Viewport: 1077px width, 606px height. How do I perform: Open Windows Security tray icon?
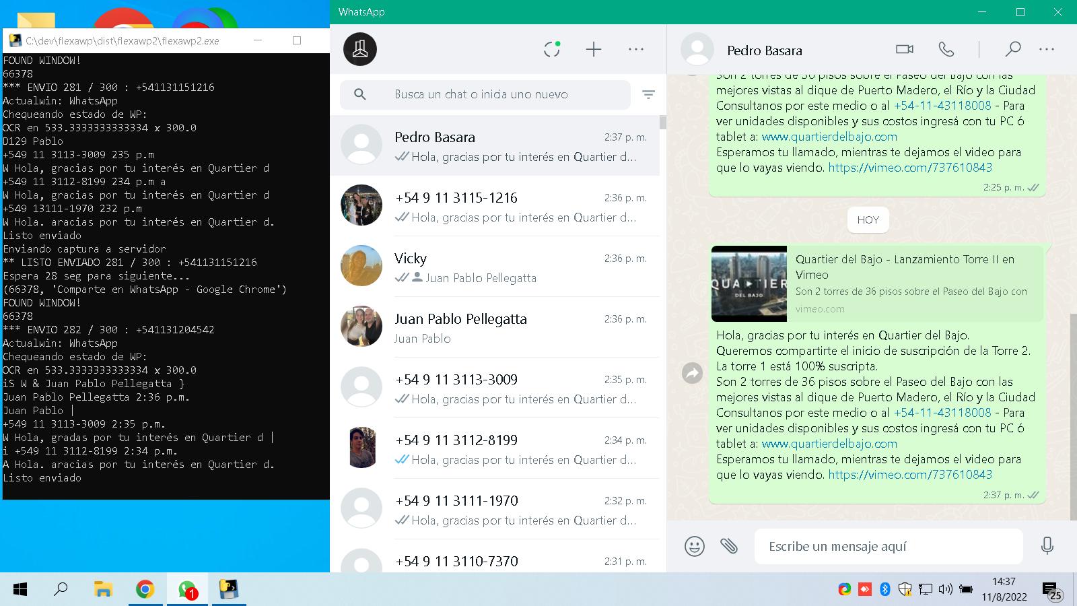[x=905, y=590]
